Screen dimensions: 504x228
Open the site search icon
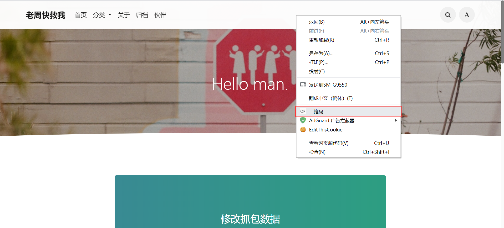pyautogui.click(x=448, y=15)
